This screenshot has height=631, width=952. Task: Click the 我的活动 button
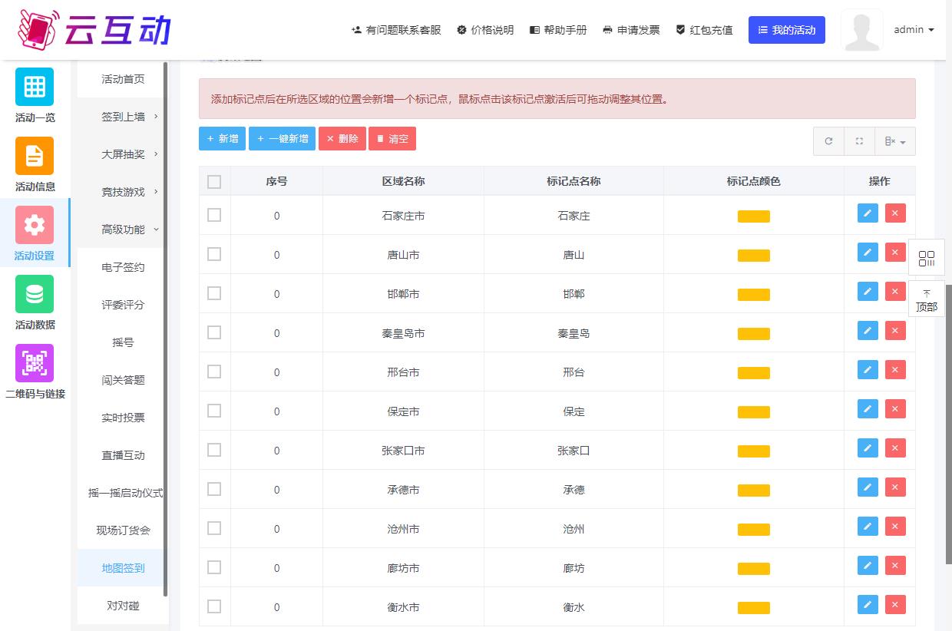pyautogui.click(x=786, y=30)
